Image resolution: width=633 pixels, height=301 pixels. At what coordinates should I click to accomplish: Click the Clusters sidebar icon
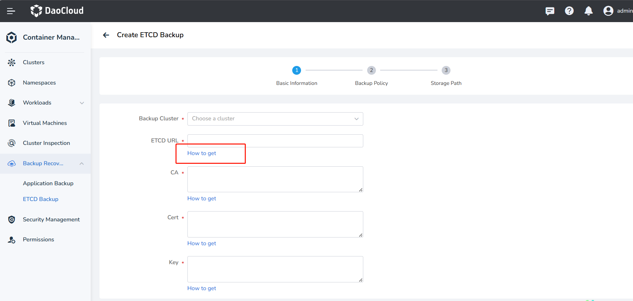pos(12,62)
